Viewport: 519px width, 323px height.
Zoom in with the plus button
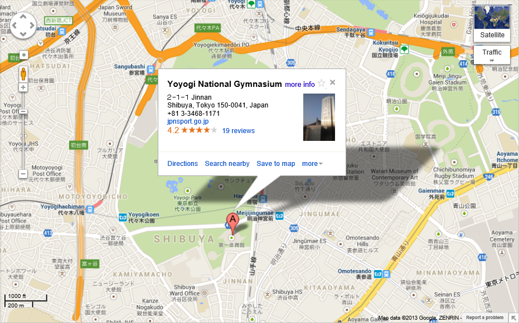[x=23, y=87]
